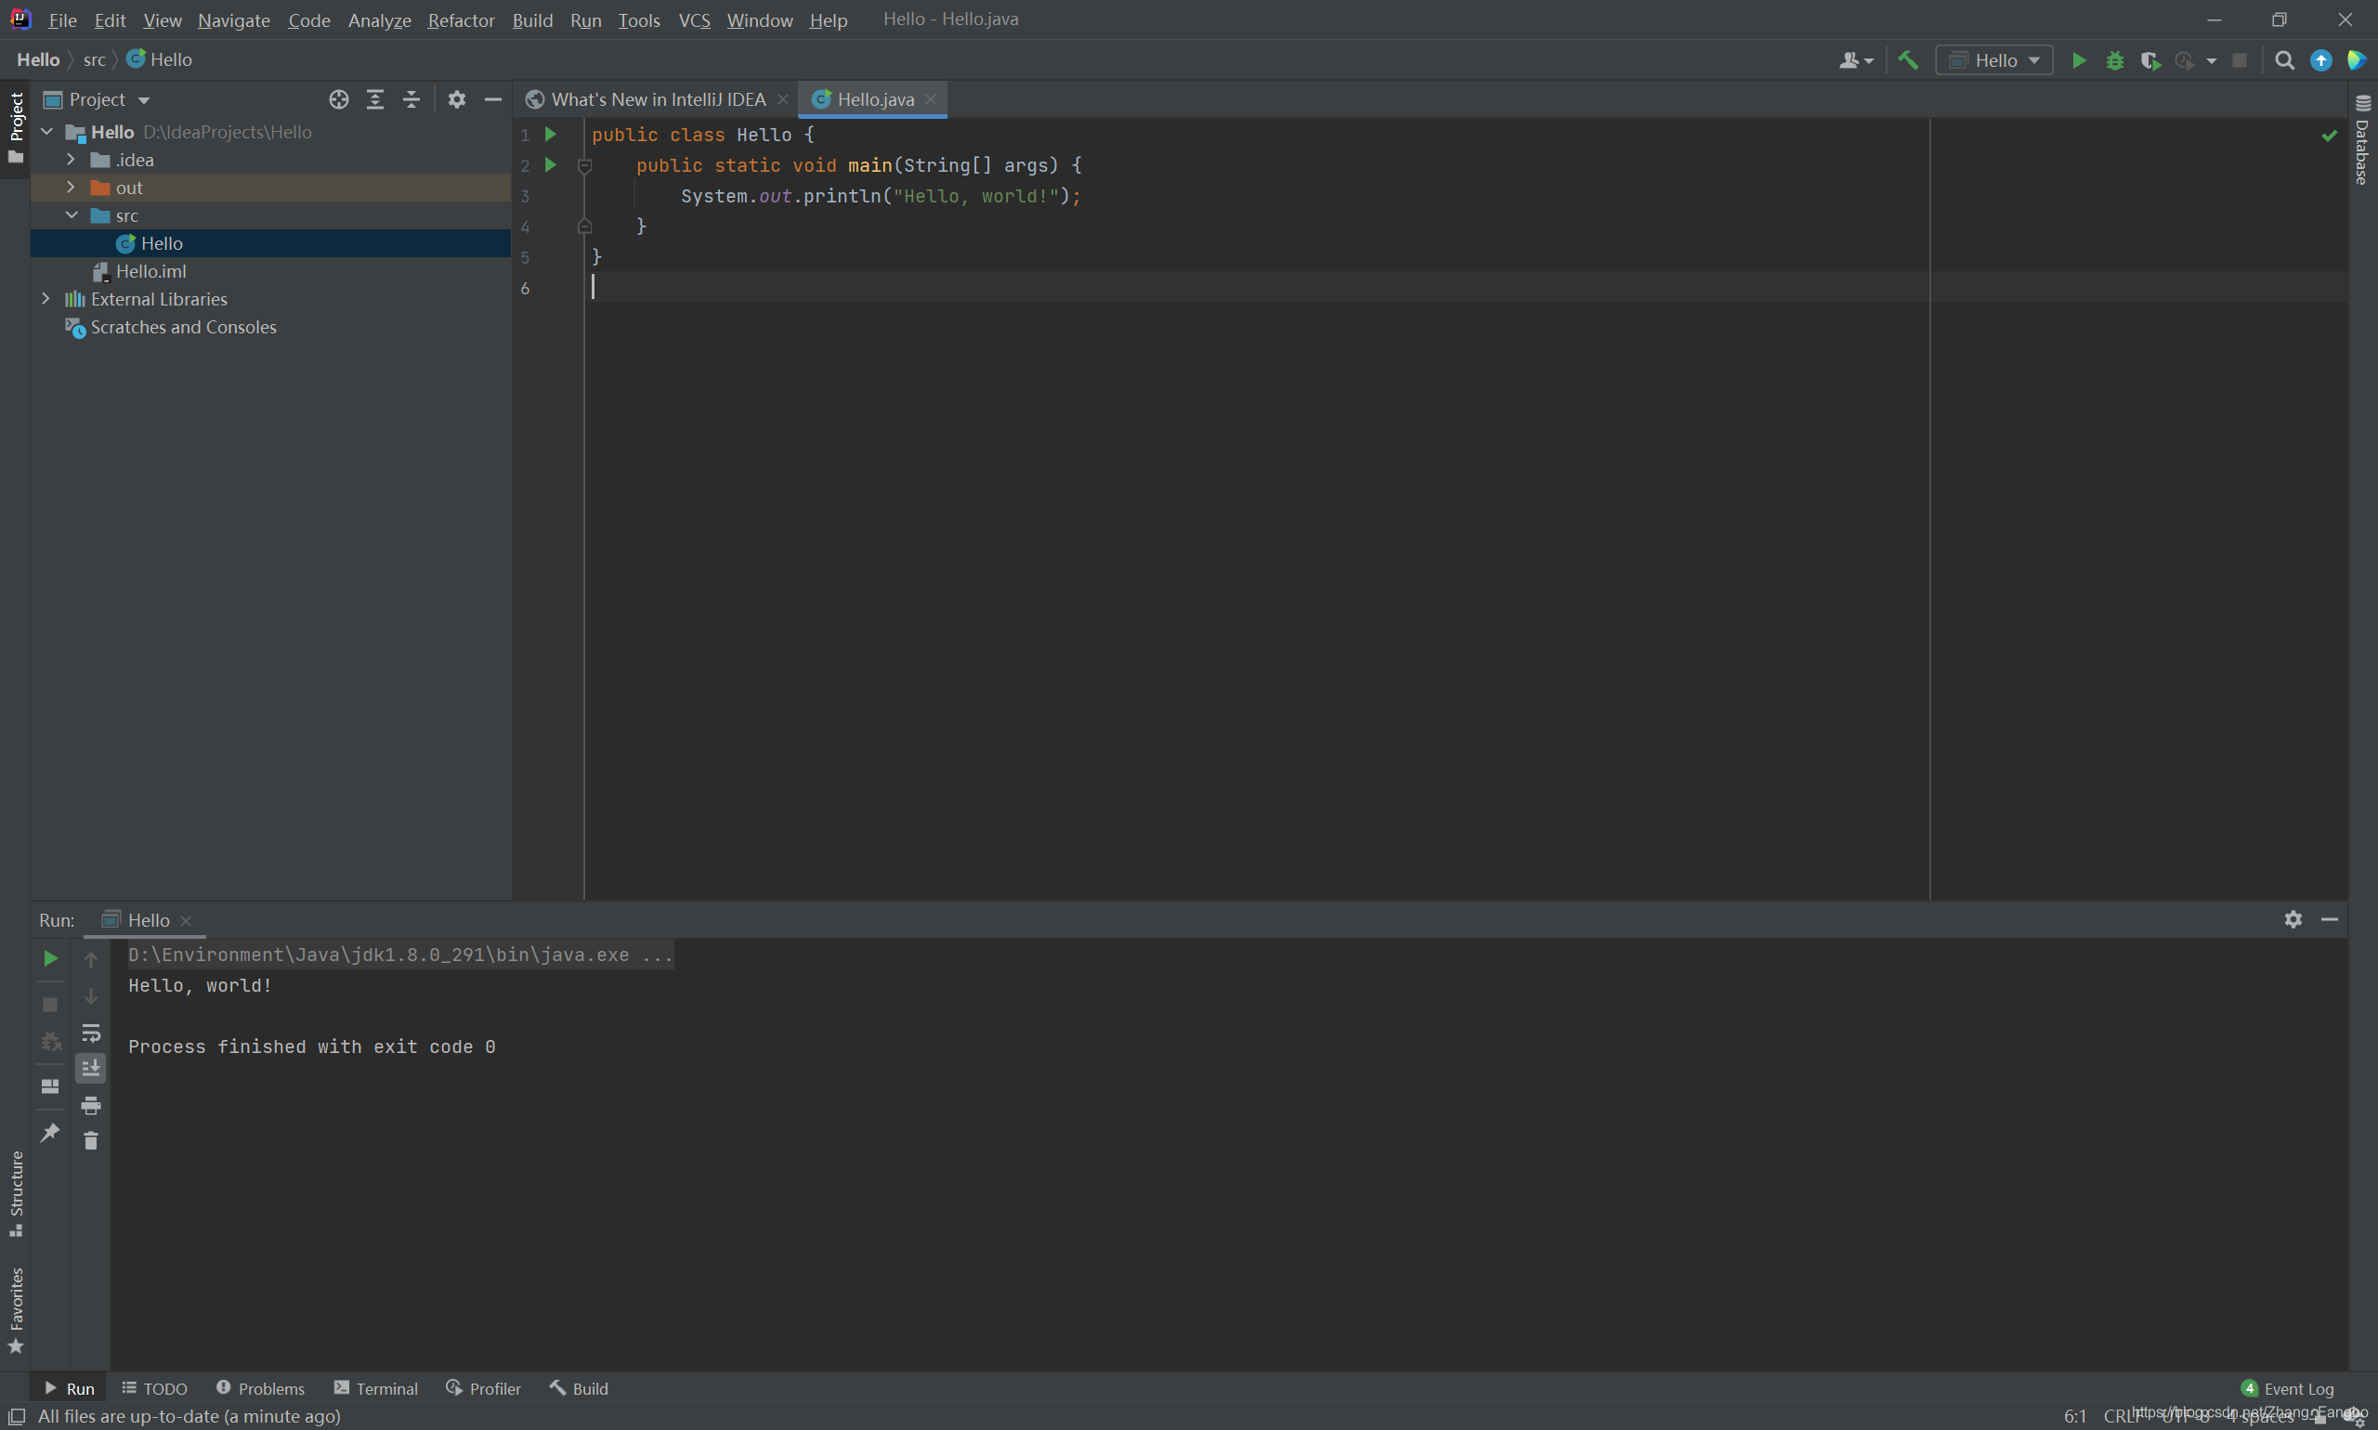The height and width of the screenshot is (1430, 2378).
Task: Open Run panel settings gear
Action: 2293,919
